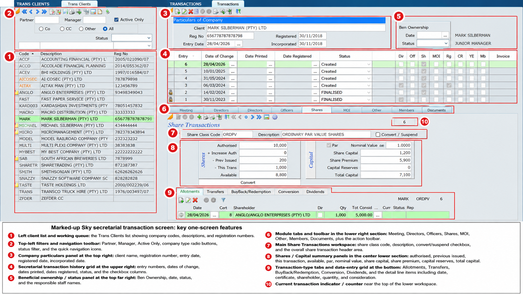Viewport: 523px width, 294px height.
Task: Select the CC radio button
Action: pos(62,29)
